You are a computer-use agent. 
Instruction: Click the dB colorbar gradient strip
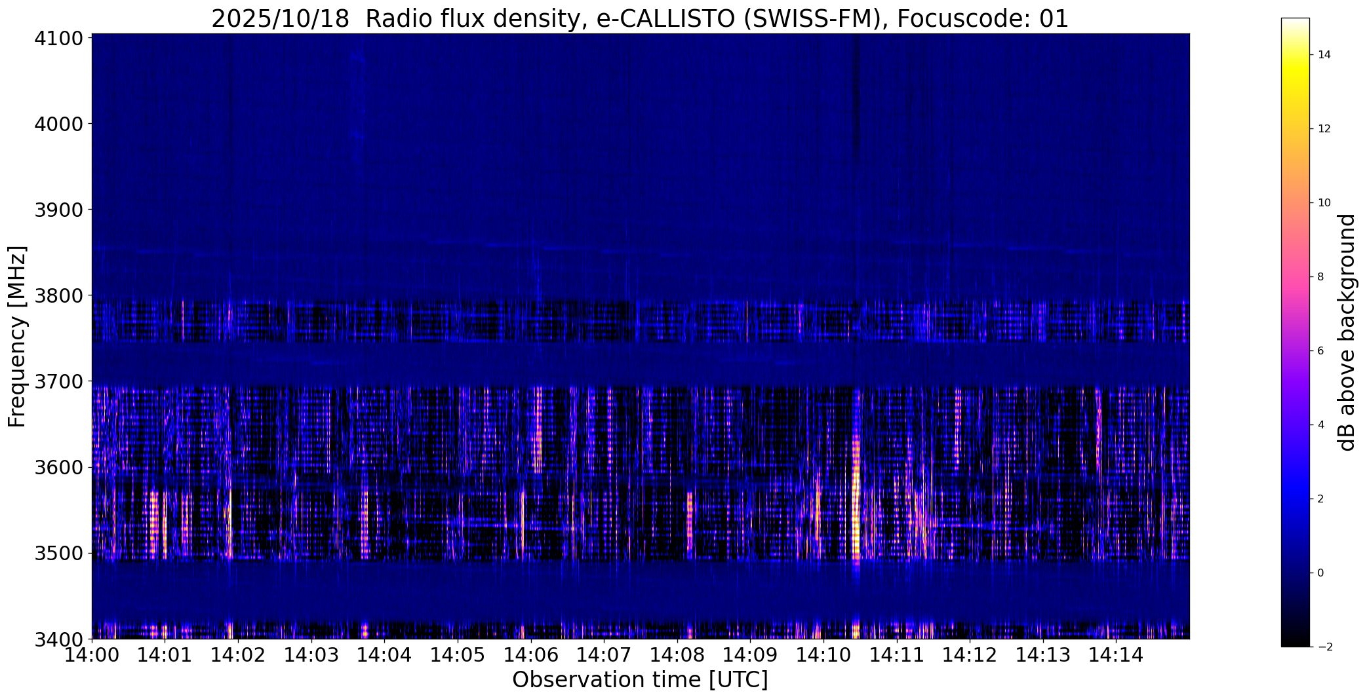pyautogui.click(x=1295, y=332)
